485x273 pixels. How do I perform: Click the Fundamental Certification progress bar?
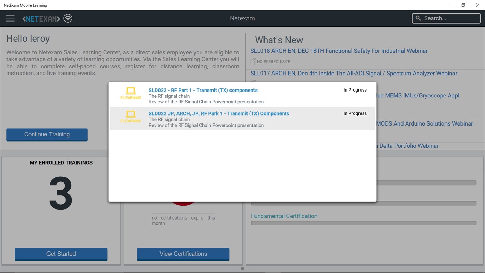tap(364, 223)
